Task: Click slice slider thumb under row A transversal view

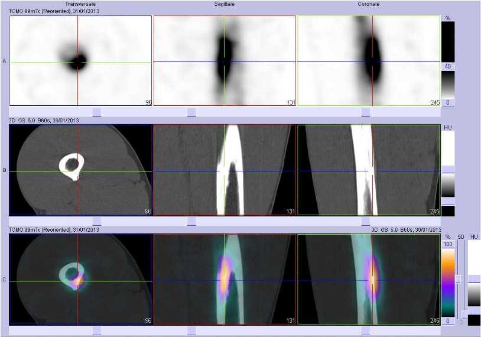Action: (97, 112)
